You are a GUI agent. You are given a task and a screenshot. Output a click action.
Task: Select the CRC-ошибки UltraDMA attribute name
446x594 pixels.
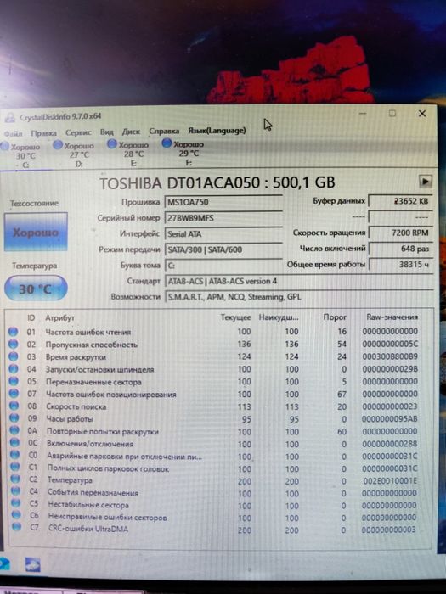(88, 529)
